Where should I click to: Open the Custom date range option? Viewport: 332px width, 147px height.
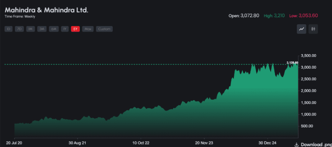pos(104,29)
